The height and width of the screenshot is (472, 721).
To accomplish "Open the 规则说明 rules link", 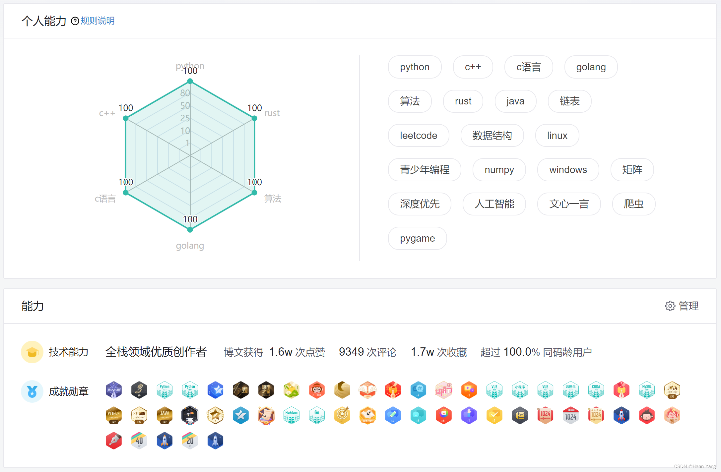I will point(98,21).
